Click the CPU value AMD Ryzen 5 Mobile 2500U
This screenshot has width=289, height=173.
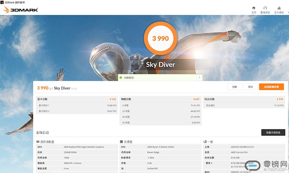[161, 147]
